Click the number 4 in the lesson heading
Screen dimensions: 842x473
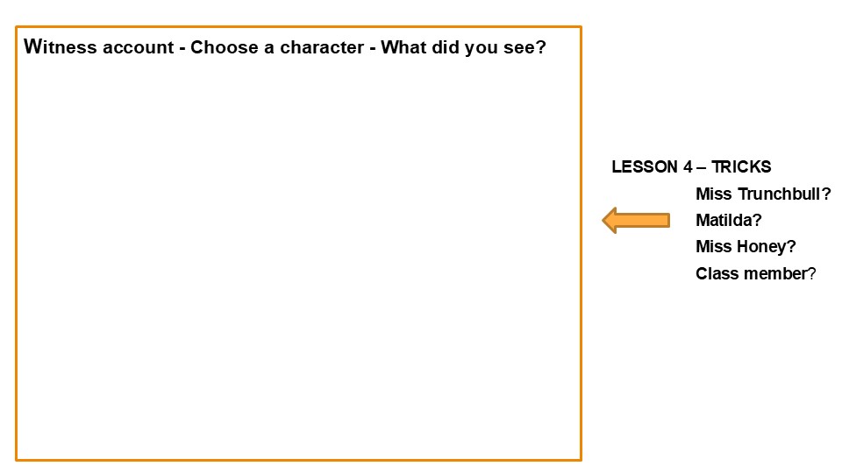[x=688, y=166]
